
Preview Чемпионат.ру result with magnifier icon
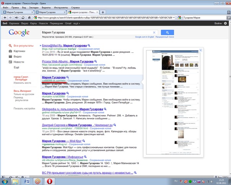[x=115, y=125]
